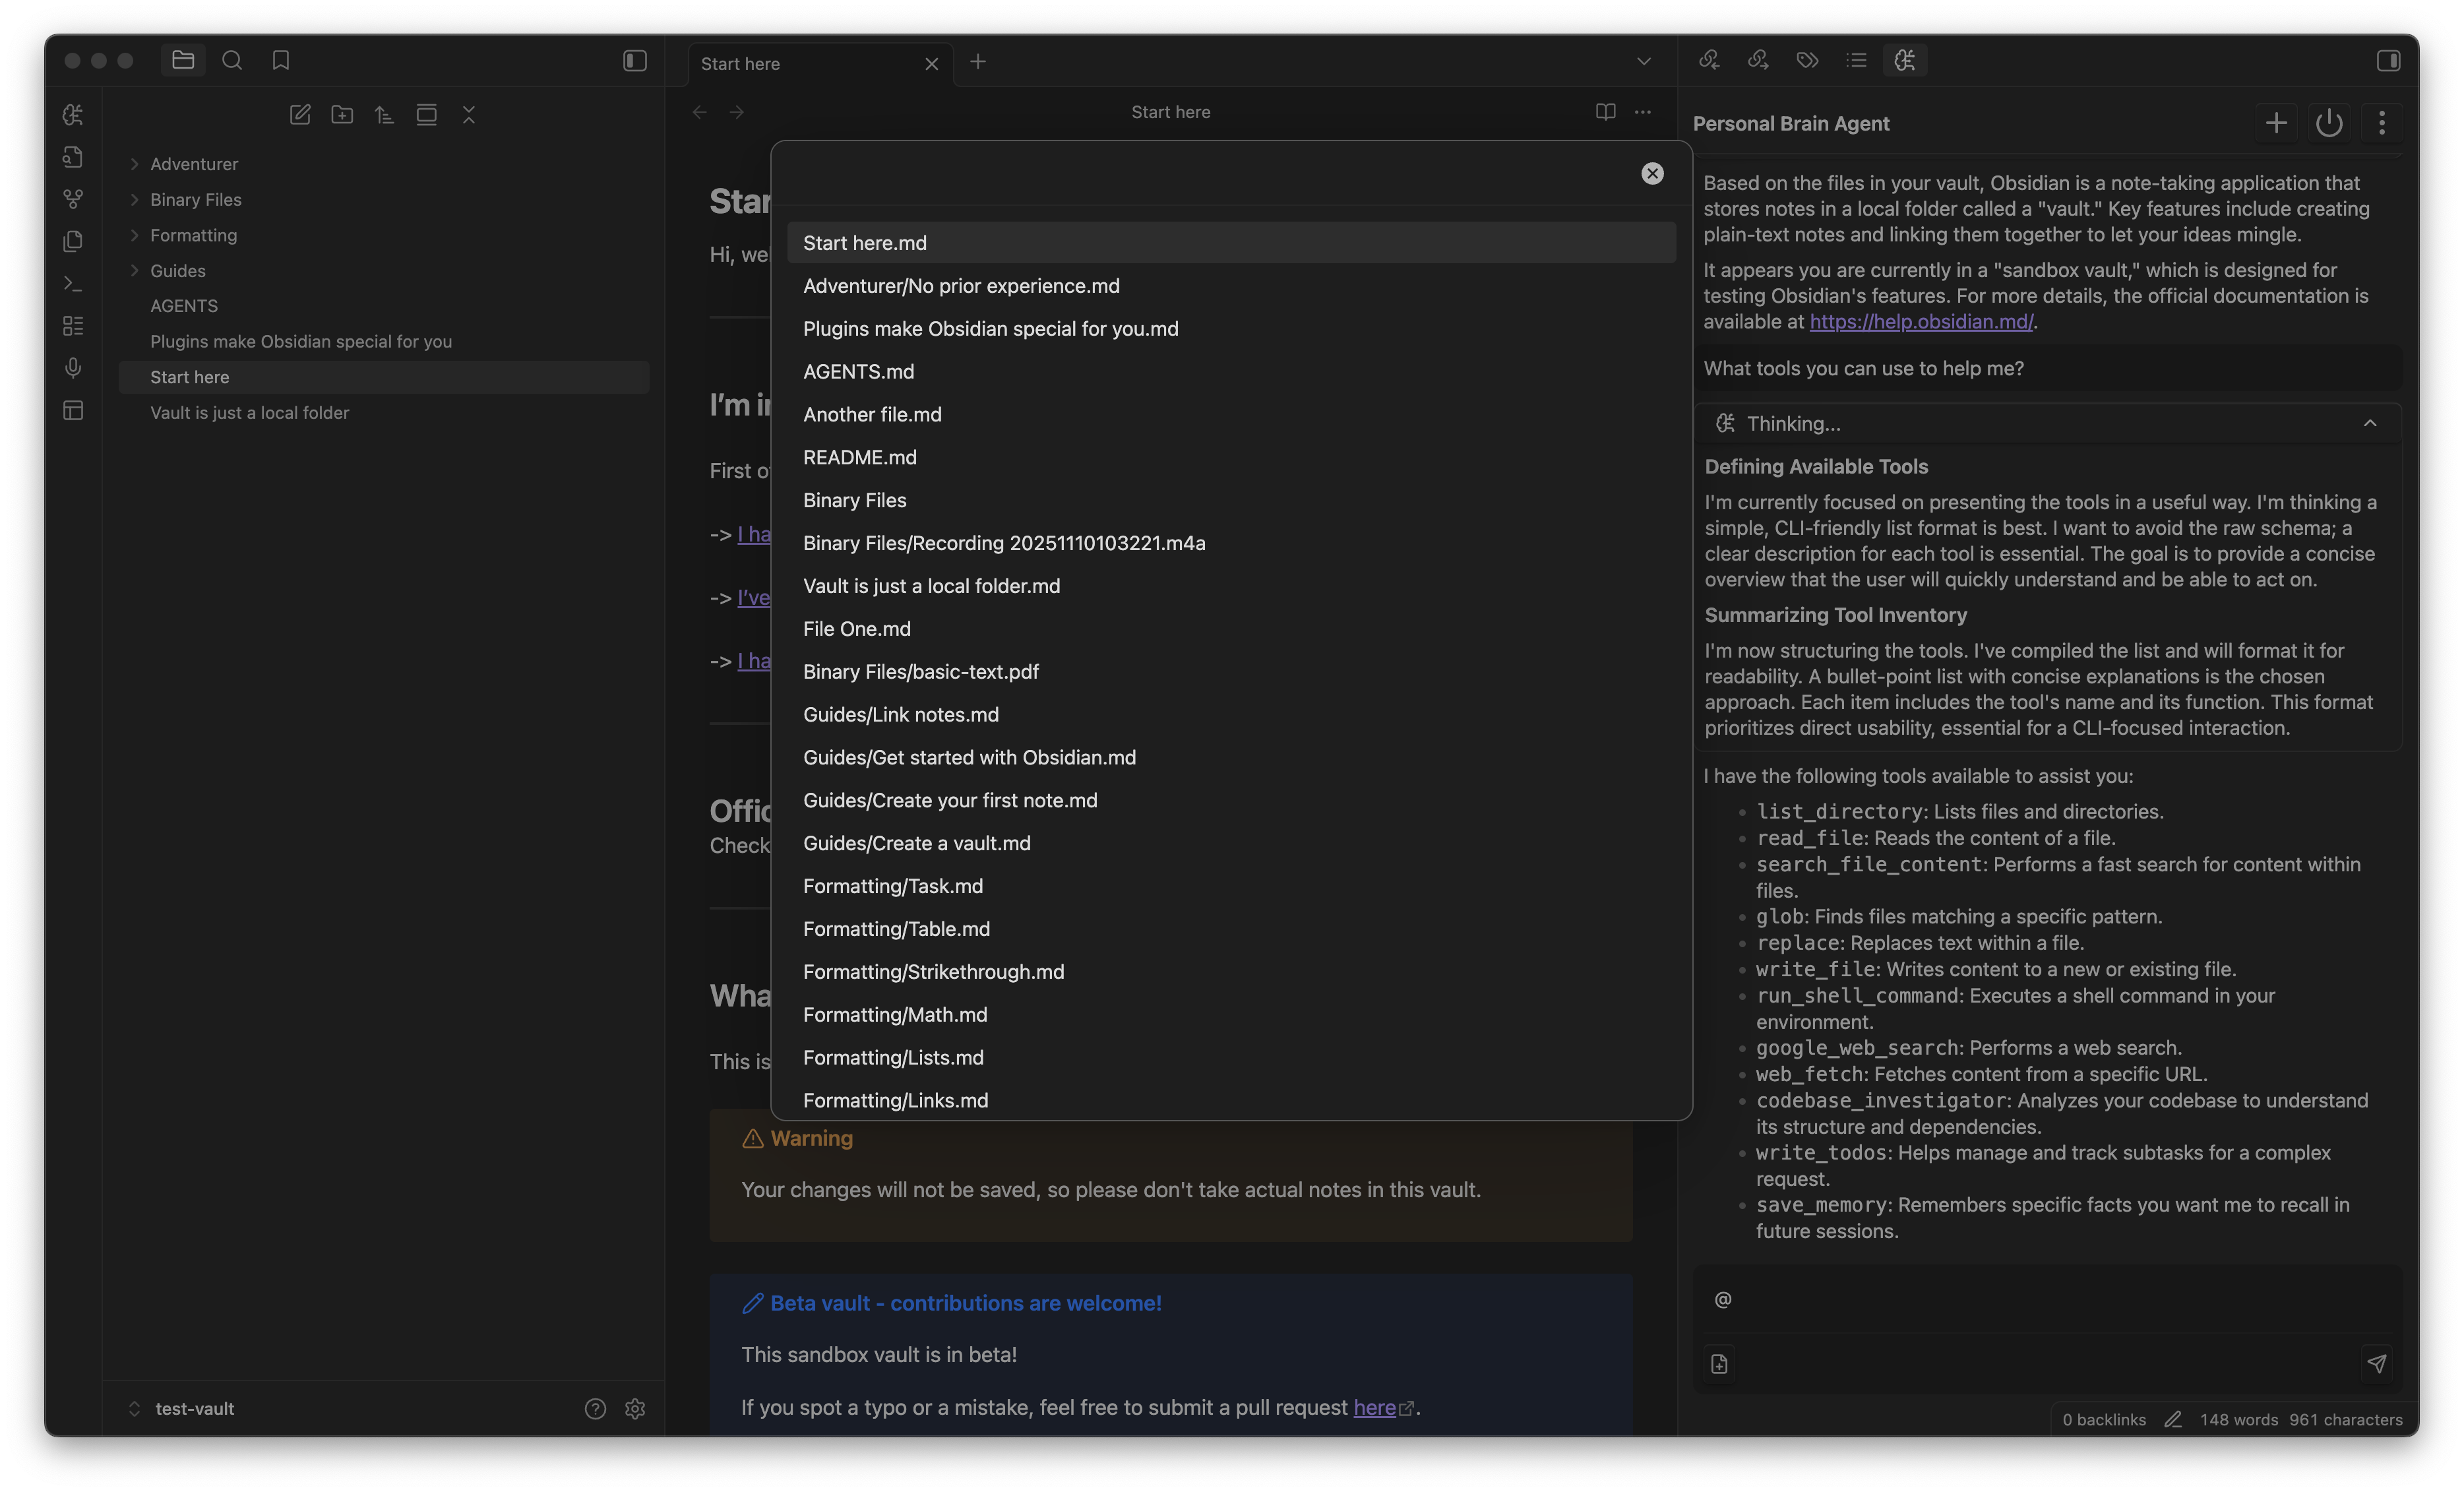Image resolution: width=2464 pixels, height=1492 pixels.
Task: Select Guides/Link notes.md from file list
Action: [x=900, y=715]
